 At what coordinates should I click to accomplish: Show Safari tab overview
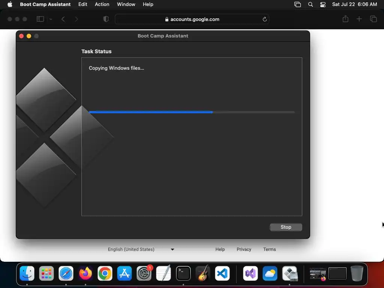373,19
